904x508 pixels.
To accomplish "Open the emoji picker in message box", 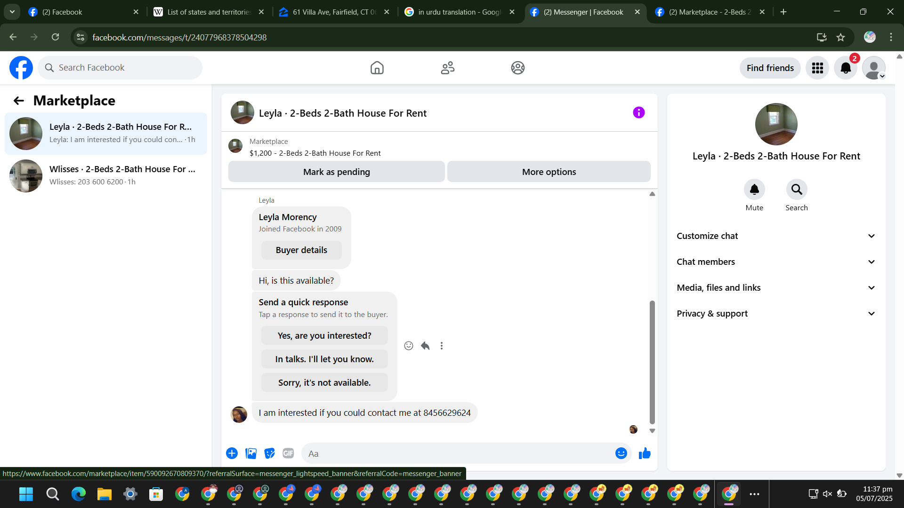I will (621, 453).
